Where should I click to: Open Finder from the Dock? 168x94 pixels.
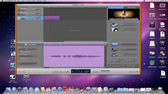coord(8,90)
